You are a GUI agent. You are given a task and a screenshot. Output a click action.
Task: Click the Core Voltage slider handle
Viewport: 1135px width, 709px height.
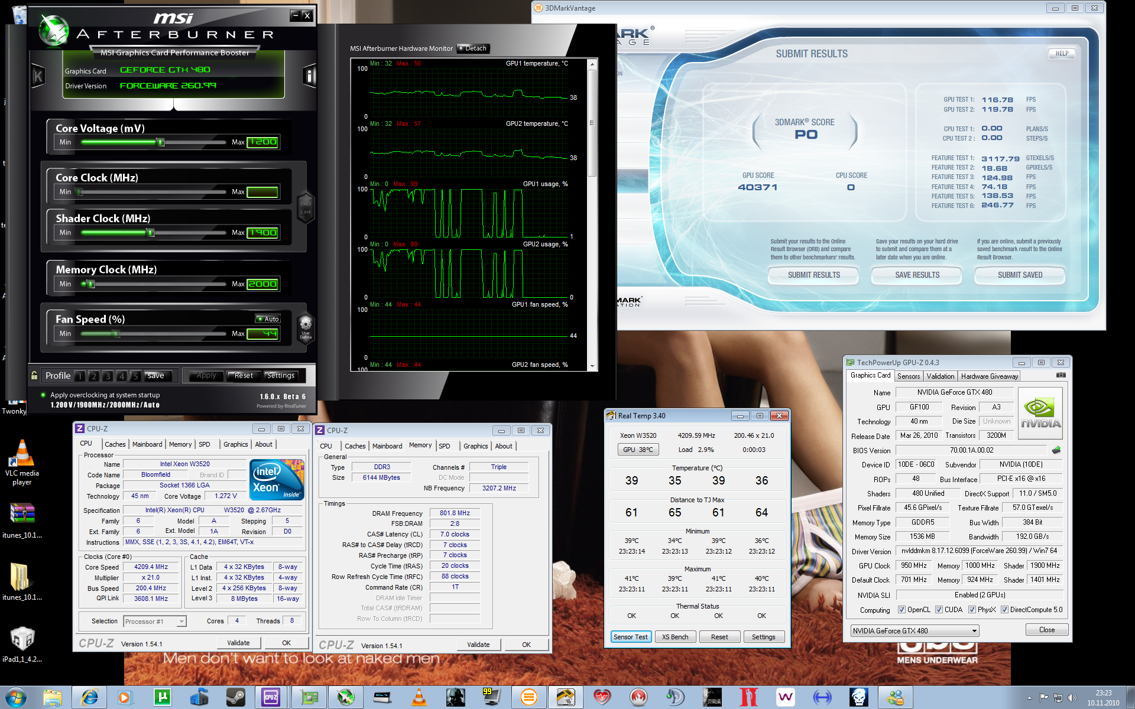pyautogui.click(x=160, y=142)
